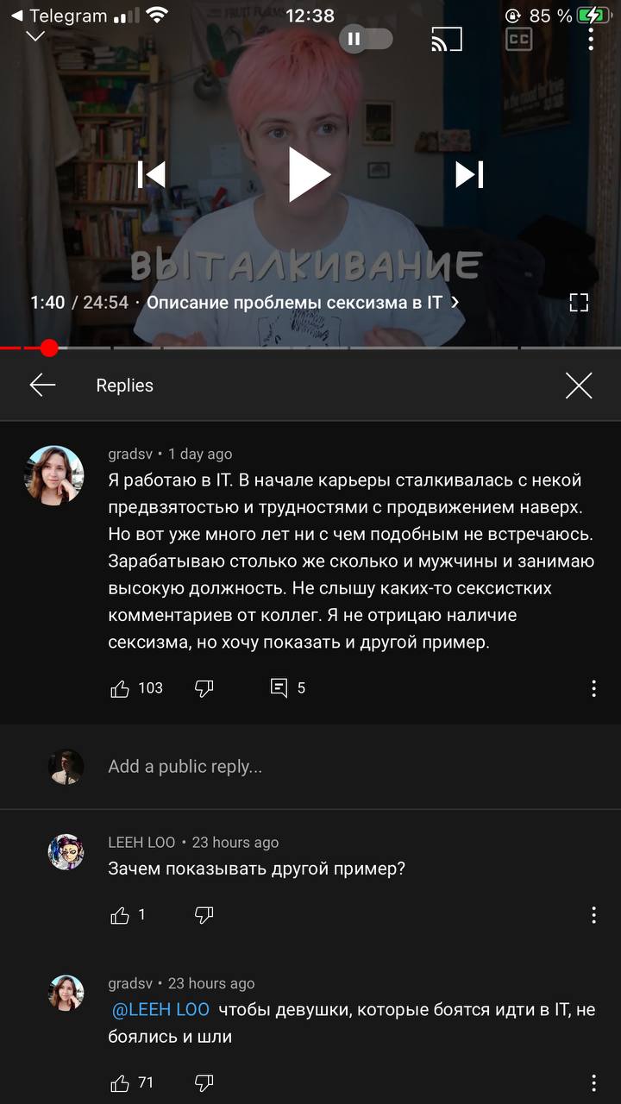This screenshot has width=621, height=1104.
Task: Click the red video progress scrubber
Action: 49,348
